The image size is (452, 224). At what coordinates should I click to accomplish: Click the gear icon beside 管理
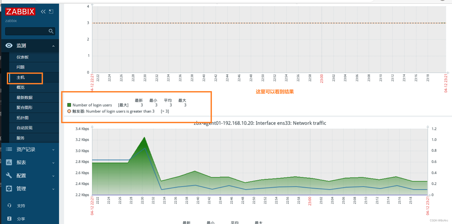(x=9, y=189)
